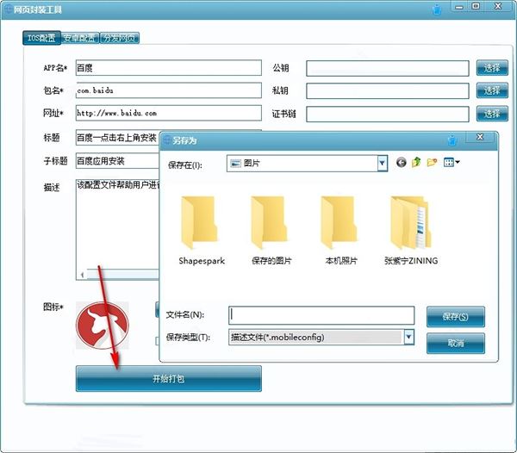Viewport: 517px width, 453px height.
Task: Minimize the 网页封装工具 window
Action: (459, 7)
